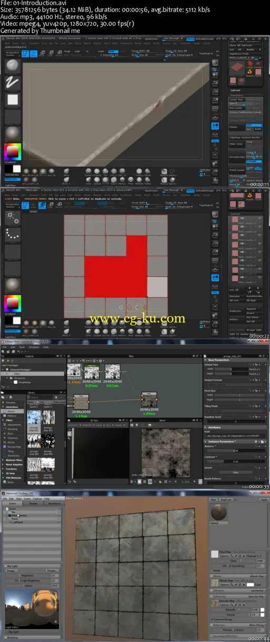Viewport: 270px width, 642px height.
Task: Open the material sphere in bevel-edge ZBrush frame
Action: coord(13,133)
